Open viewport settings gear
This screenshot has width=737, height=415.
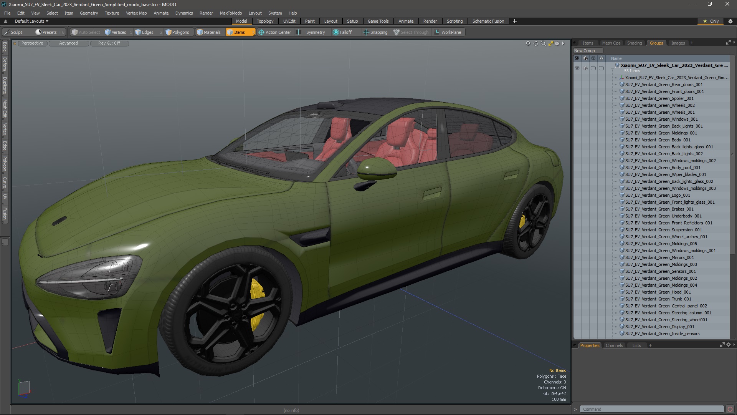(x=557, y=43)
